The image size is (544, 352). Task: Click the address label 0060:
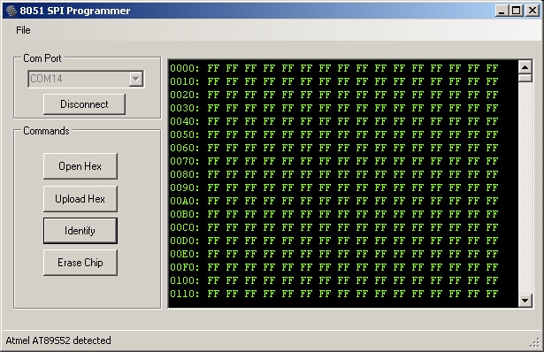click(x=185, y=148)
